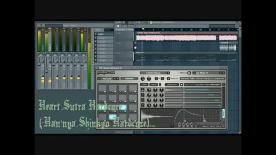The width and height of the screenshot is (276, 155).
Task: Select FPC layer 4 icon button
Action: click(x=143, y=105)
